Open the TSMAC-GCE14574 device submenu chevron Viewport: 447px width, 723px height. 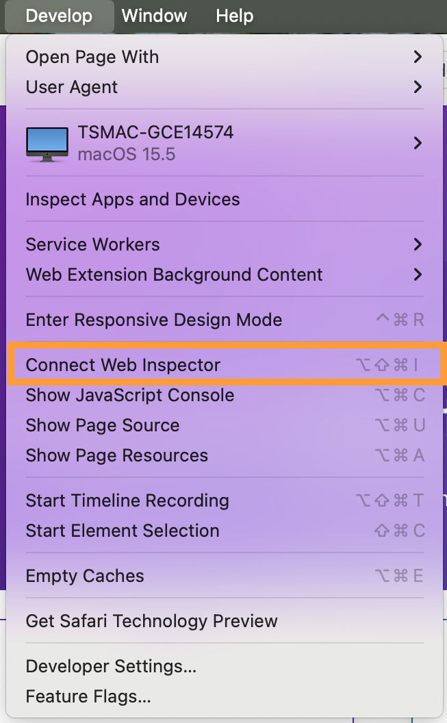(418, 143)
